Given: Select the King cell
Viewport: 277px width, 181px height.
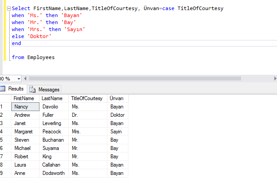Looking at the screenshot, I should pyautogui.click(x=54, y=157).
